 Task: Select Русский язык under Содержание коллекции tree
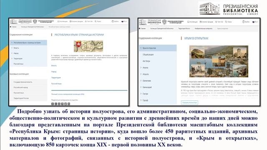pyautogui.click(x=18, y=64)
